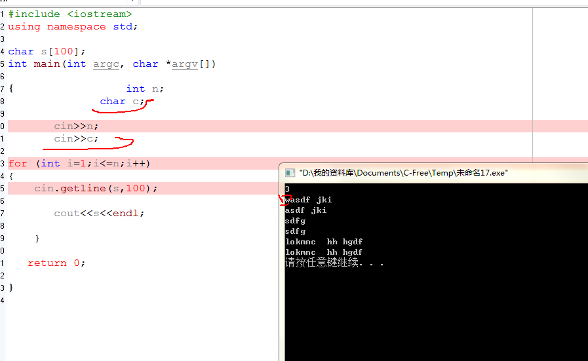The image size is (588, 361).
Task: Click the first "lokmnc hh hgdf" console line
Action: (324, 242)
